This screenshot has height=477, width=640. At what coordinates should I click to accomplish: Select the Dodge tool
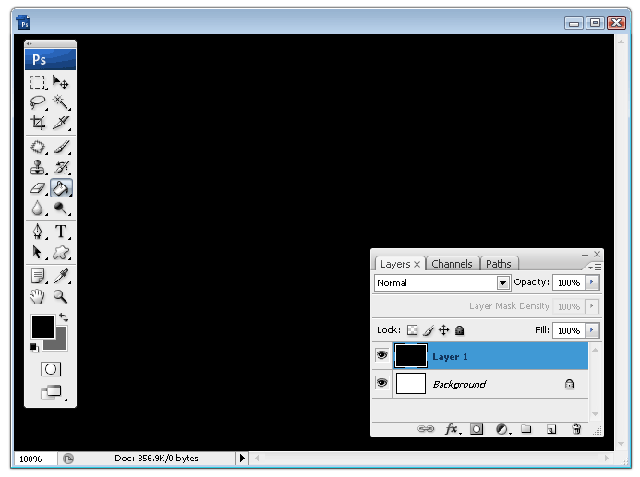point(61,209)
